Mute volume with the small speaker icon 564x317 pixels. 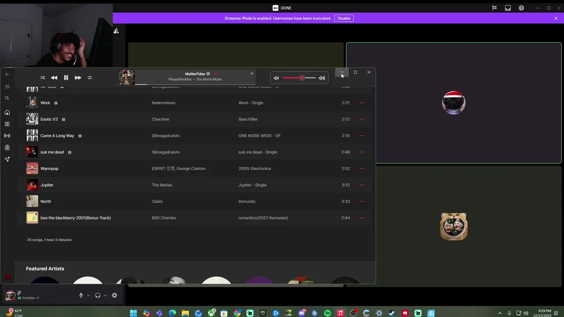coord(276,78)
